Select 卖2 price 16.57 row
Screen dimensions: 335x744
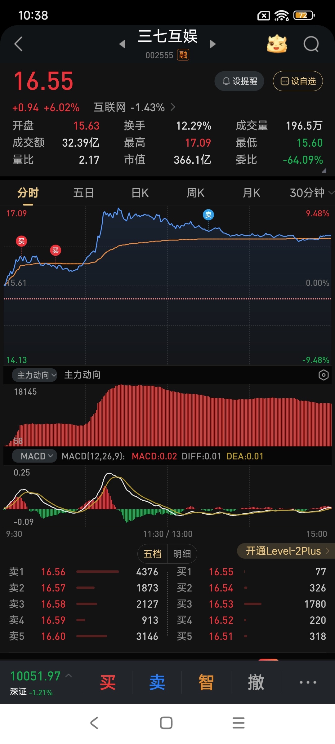tap(84, 588)
